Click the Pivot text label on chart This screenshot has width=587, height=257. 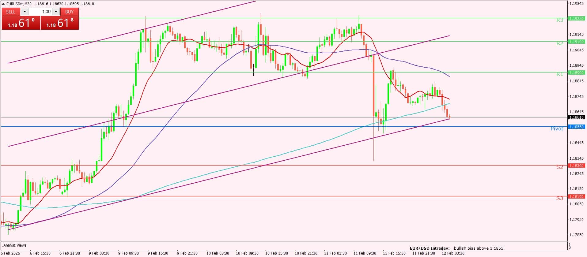click(x=557, y=129)
